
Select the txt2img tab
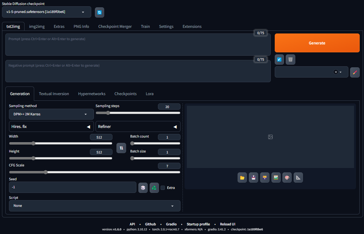13,27
